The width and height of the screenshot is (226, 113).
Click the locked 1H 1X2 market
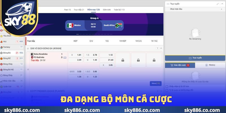coord(154,60)
